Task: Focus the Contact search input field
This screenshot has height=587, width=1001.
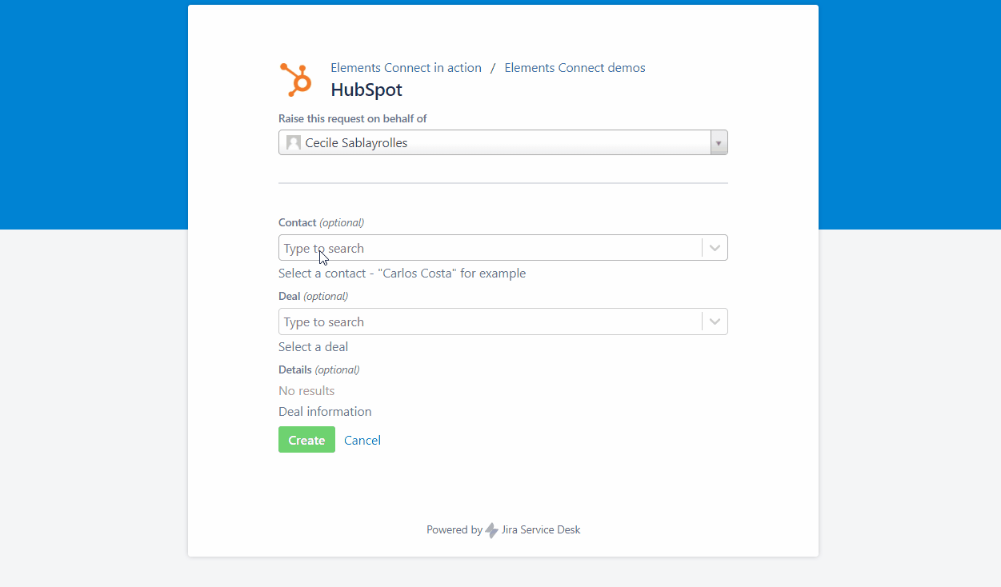Action: tap(490, 248)
